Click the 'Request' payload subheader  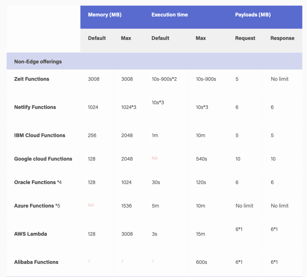[x=245, y=38]
